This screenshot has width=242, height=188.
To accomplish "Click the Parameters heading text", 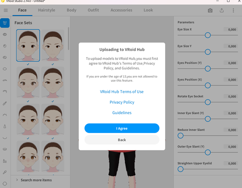I will (x=186, y=22).
